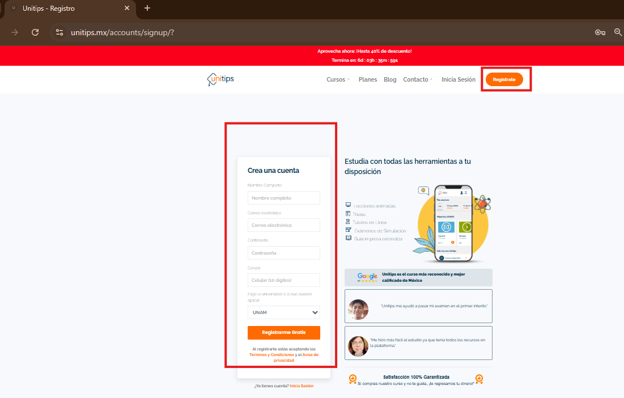This screenshot has height=398, width=624.
Task: Click the zoom magnifier icon in address bar
Action: (618, 32)
